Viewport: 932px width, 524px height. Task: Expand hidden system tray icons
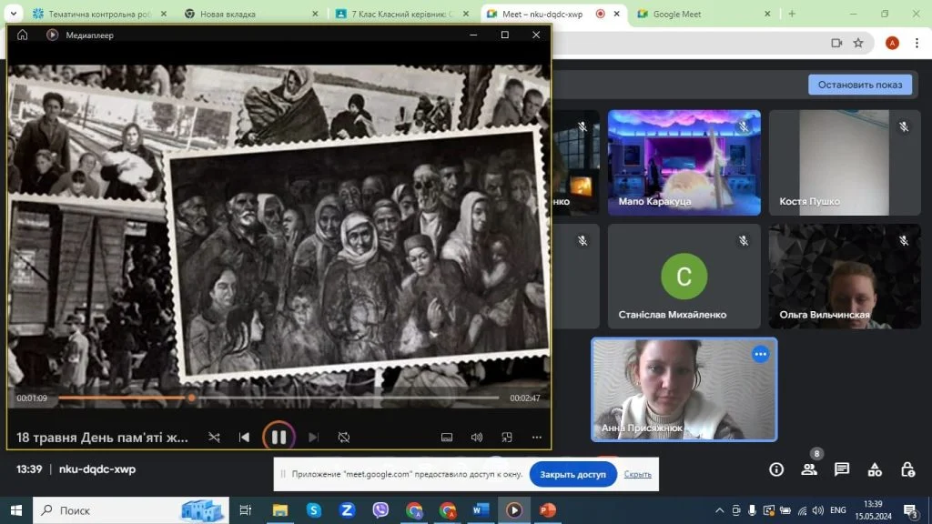point(719,510)
